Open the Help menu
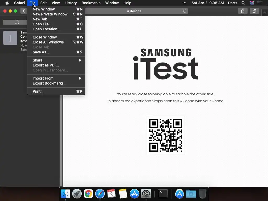 (x=127, y=3)
